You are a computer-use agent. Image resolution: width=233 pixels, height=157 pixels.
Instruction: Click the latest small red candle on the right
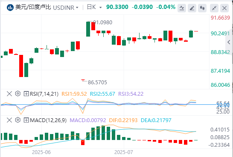click(x=196, y=31)
